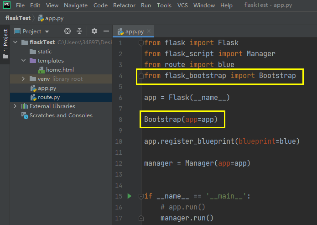Open the Edit menu
317x225 pixels.
coord(35,5)
